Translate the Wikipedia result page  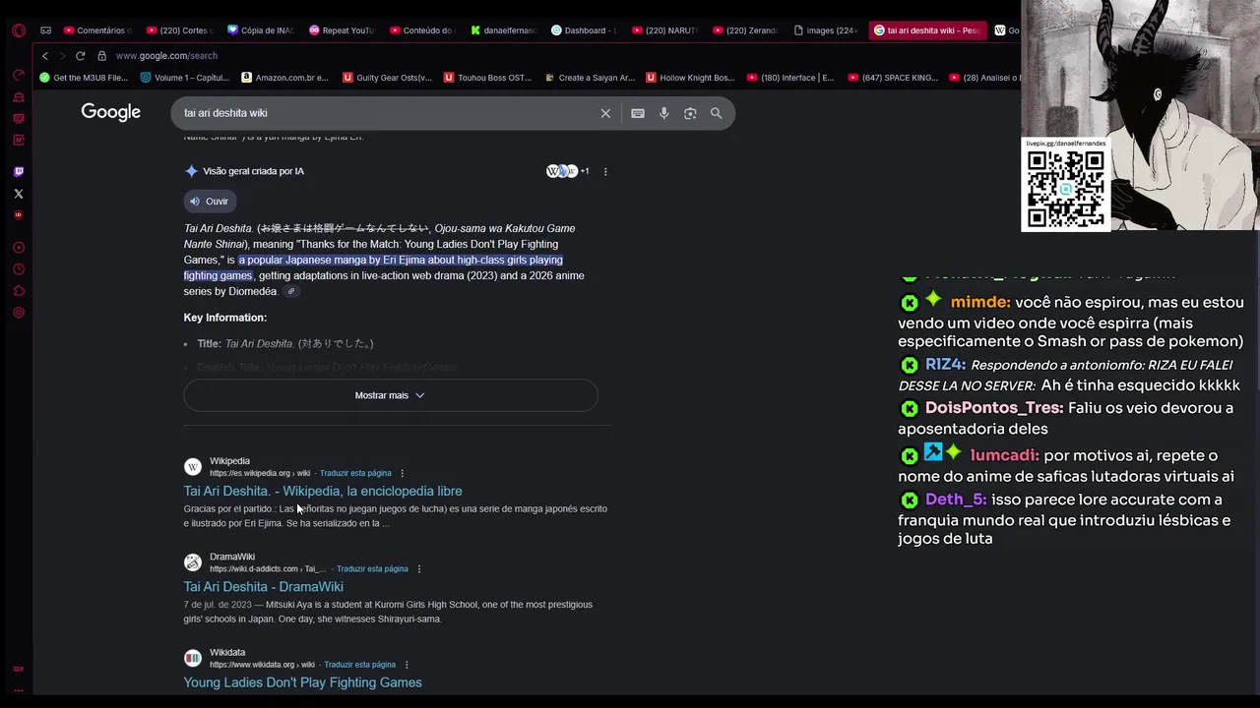(x=355, y=473)
